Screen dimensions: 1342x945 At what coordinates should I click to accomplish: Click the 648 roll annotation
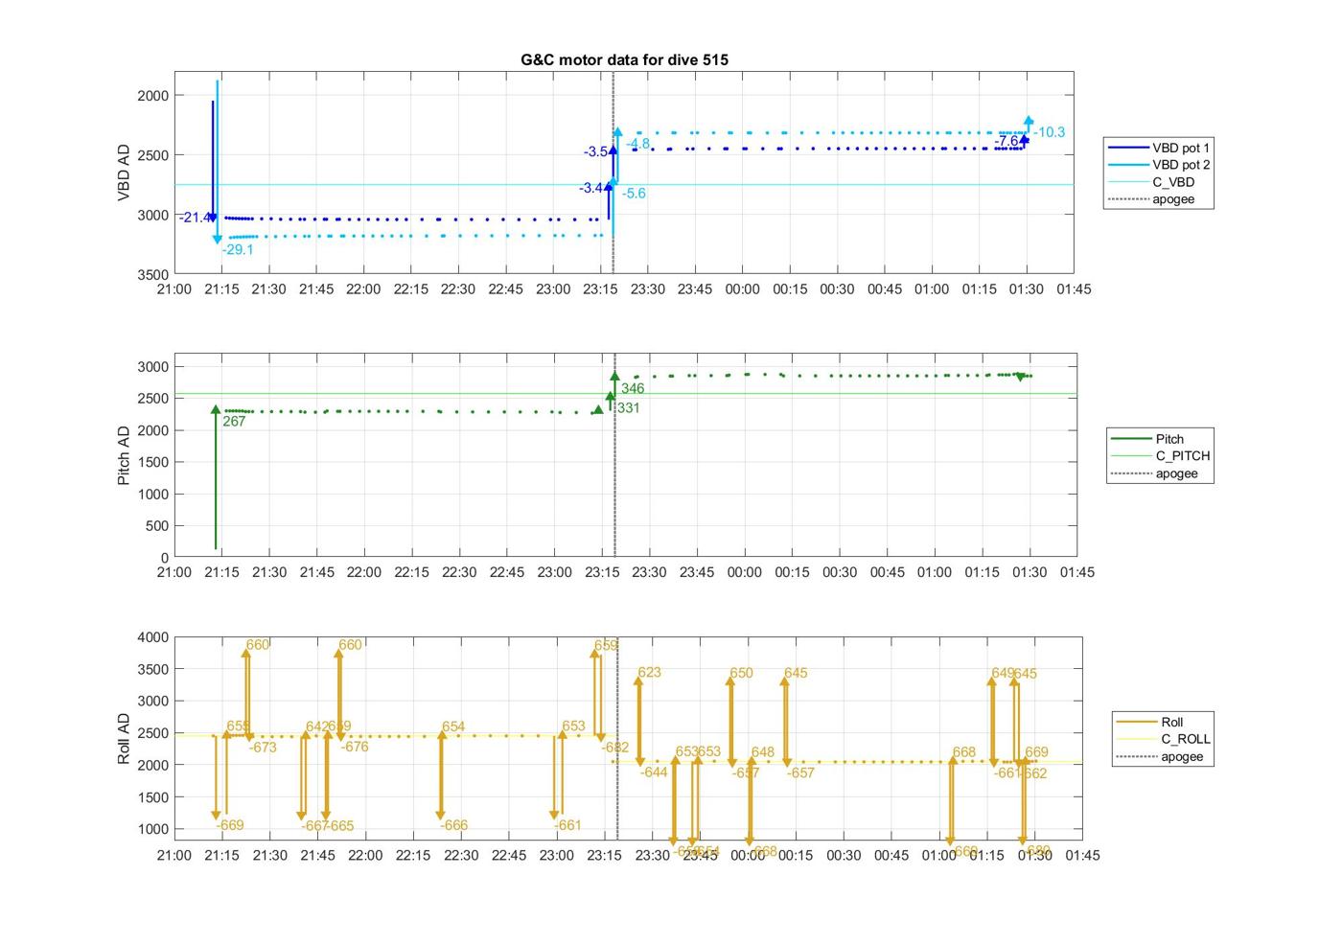tap(762, 752)
